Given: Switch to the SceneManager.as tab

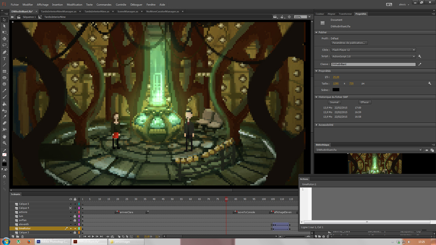Looking at the screenshot, I should 128,11.
